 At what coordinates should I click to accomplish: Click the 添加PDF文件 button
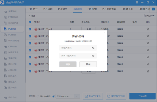tap(93, 96)
